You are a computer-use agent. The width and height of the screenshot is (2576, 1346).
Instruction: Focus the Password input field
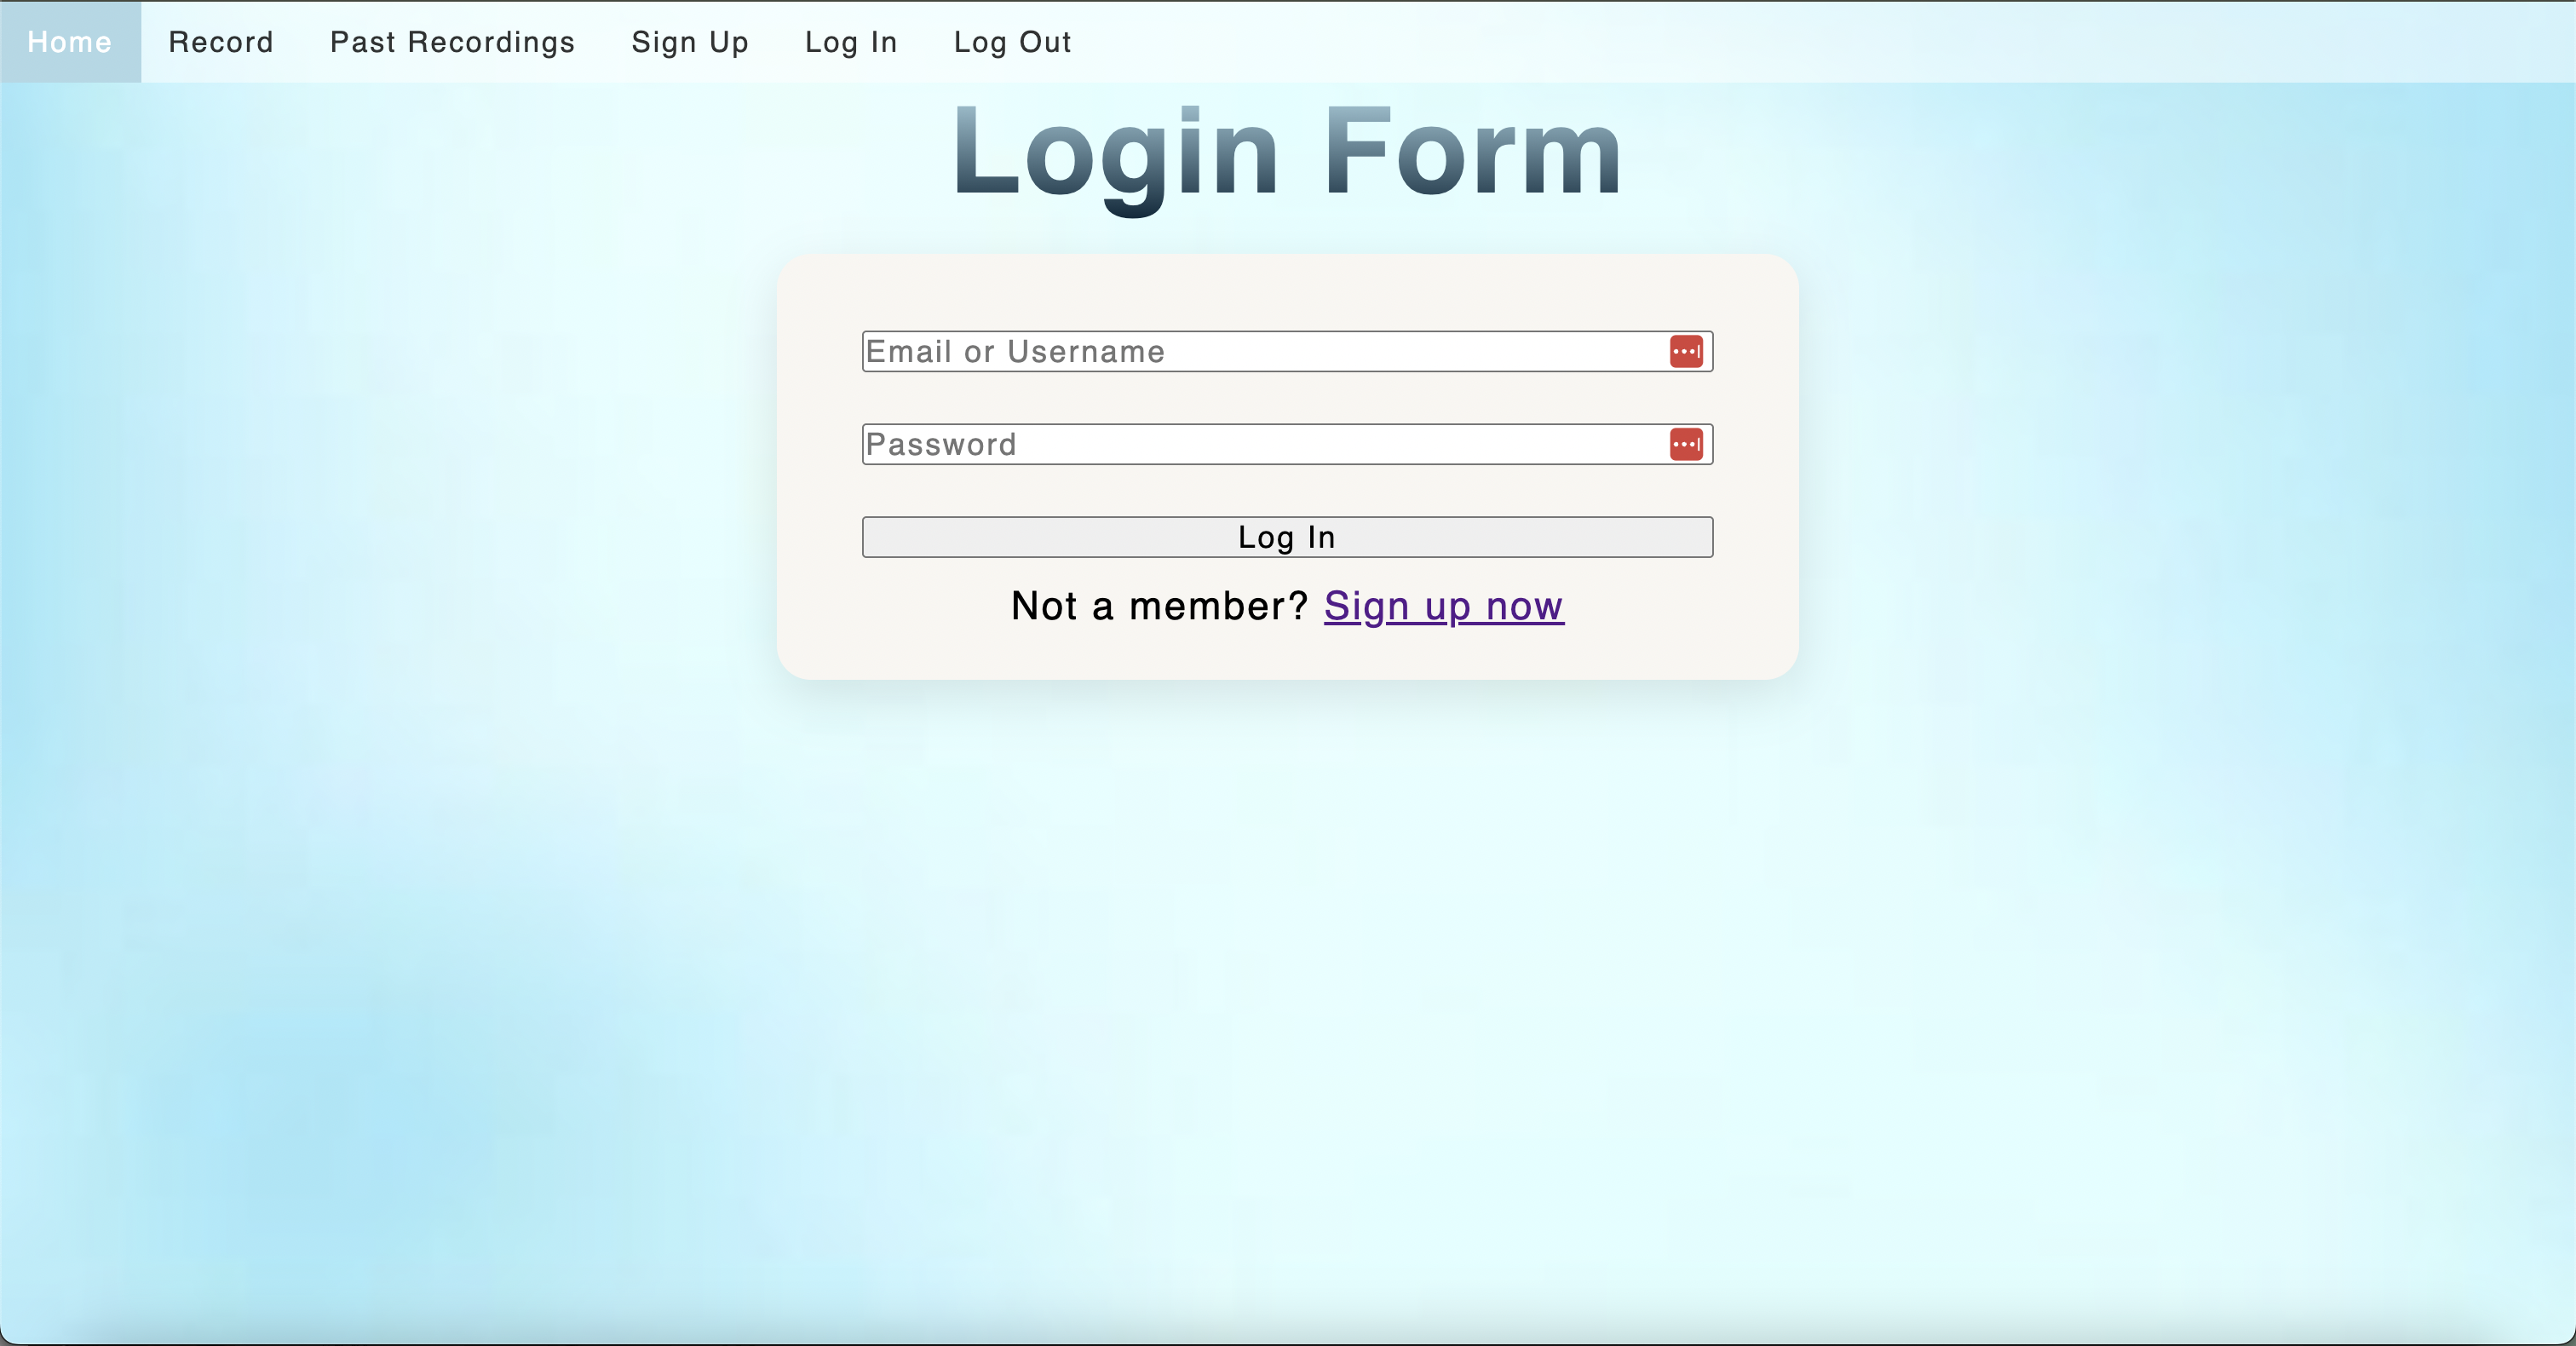tap(1287, 444)
